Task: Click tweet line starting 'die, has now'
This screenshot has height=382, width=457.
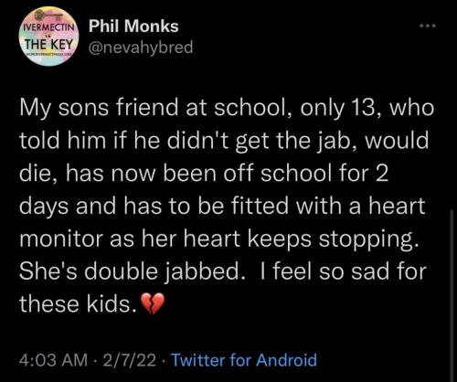Action: [x=204, y=174]
